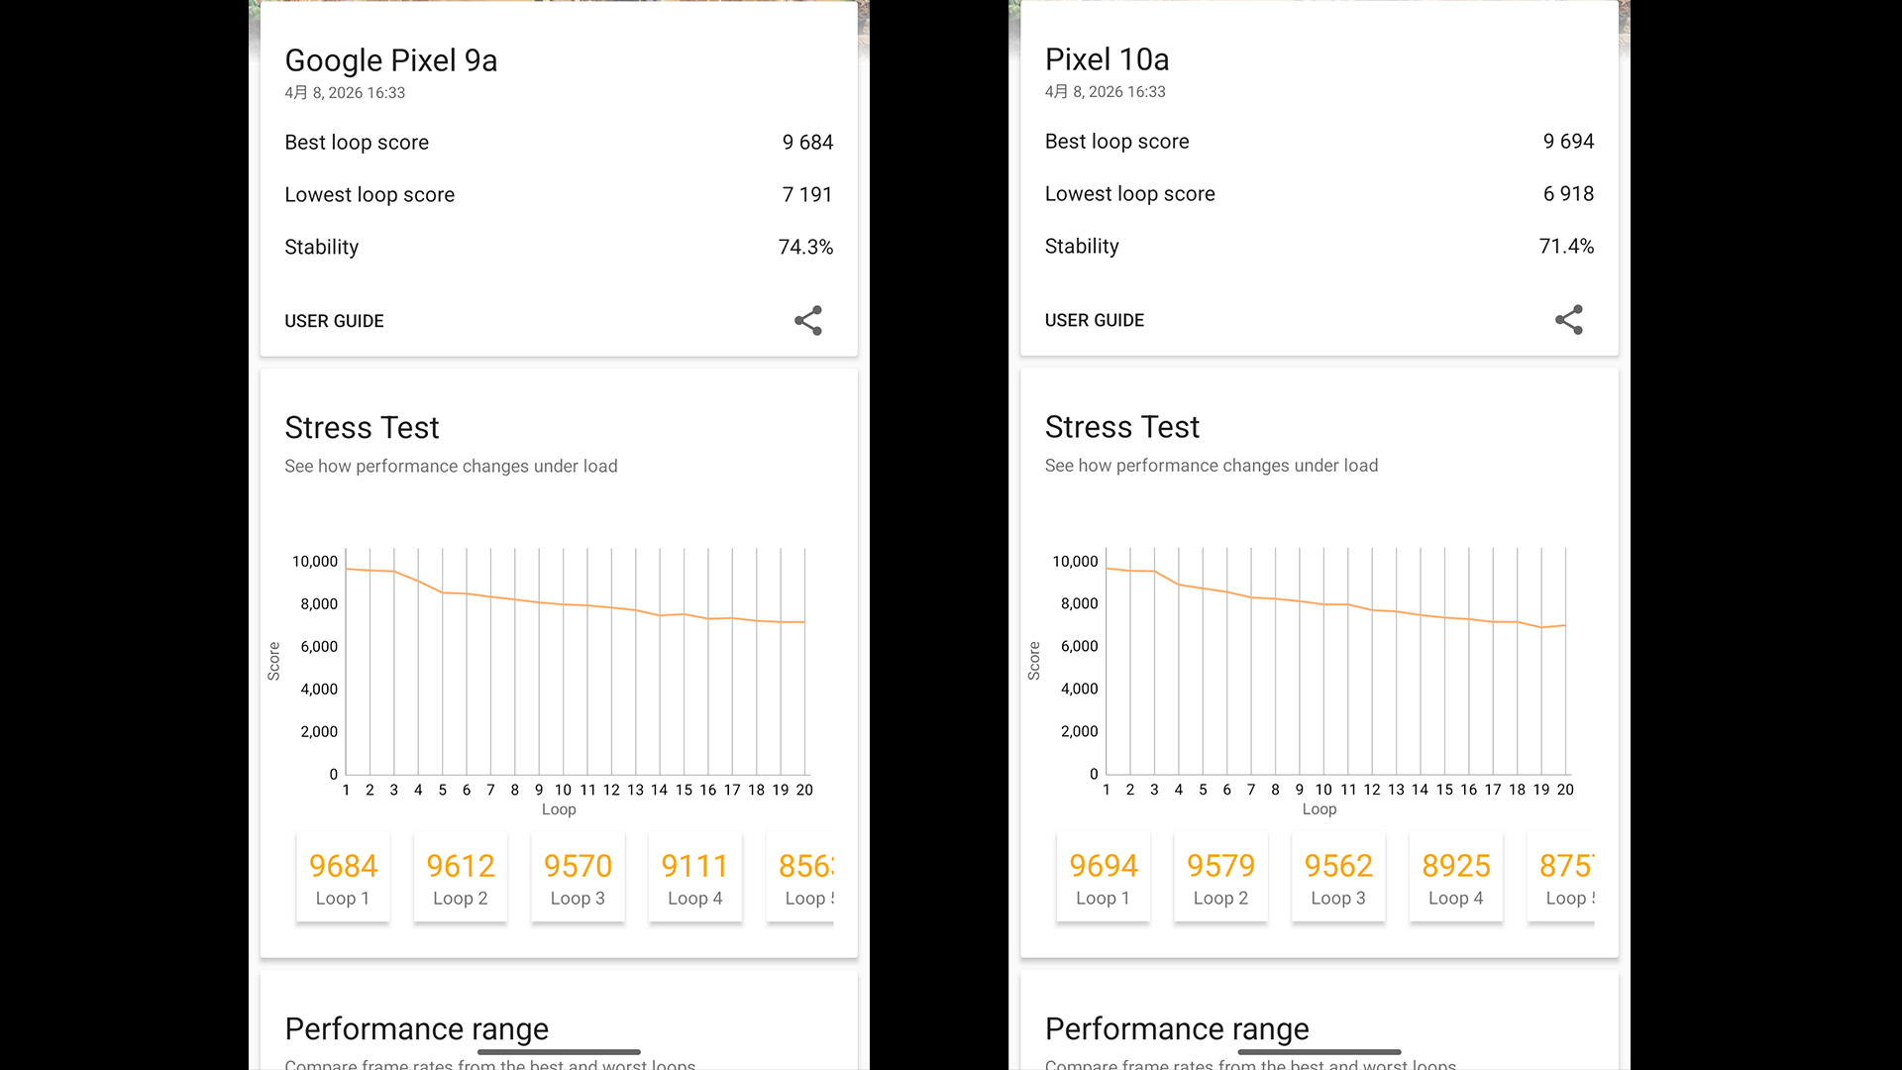Select Loop 2 score 9579 card
The image size is (1902, 1070).
1220,878
